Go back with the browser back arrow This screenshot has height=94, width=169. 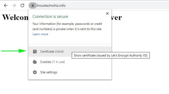pos(6,5)
